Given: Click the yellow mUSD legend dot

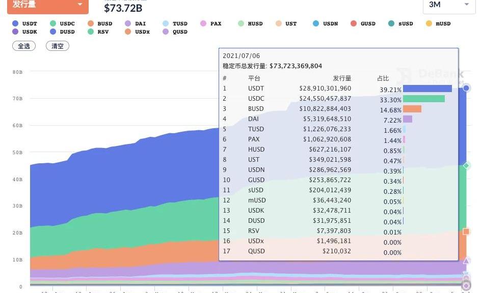Looking at the screenshot, I should pos(429,23).
